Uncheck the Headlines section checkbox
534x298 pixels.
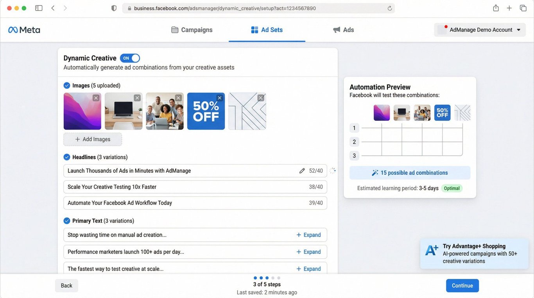(x=67, y=157)
